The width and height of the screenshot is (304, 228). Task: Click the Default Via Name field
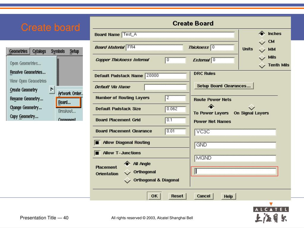click(165, 87)
